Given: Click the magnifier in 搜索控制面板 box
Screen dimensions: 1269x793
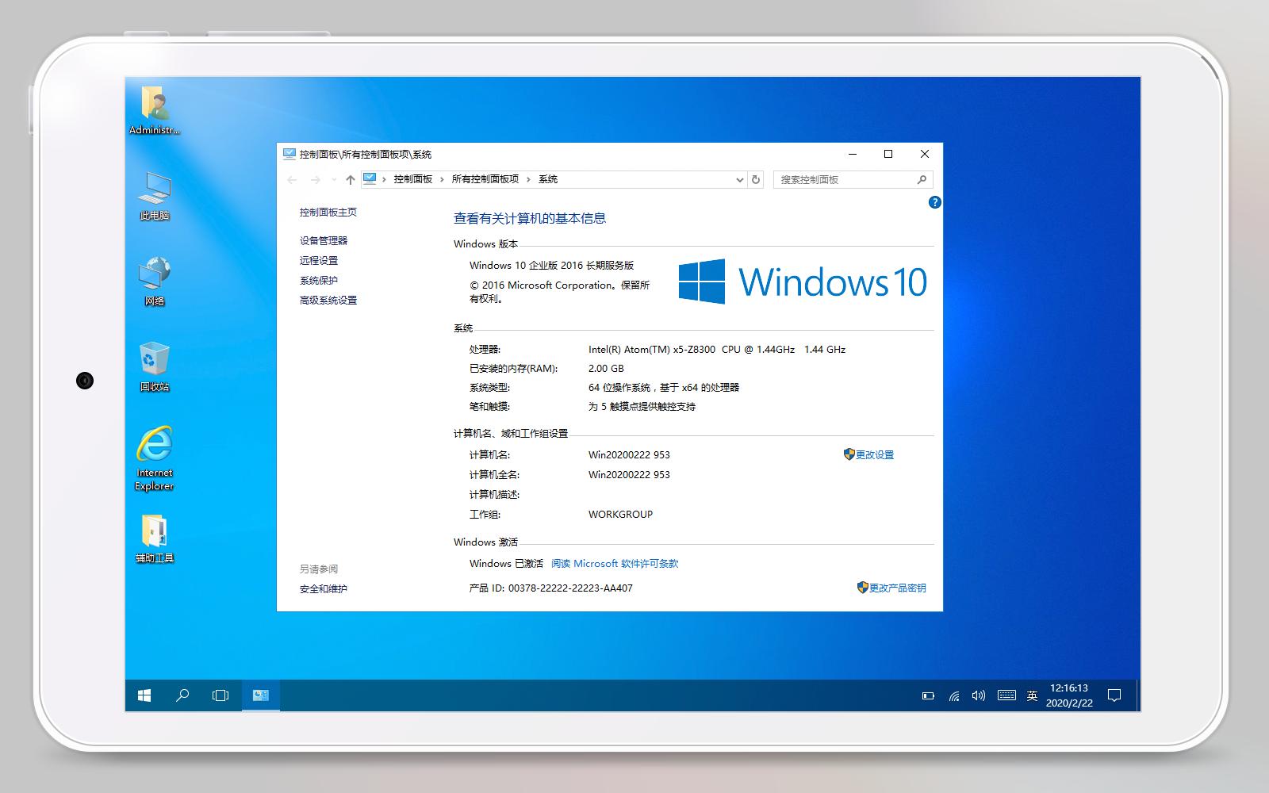Looking at the screenshot, I should click(x=922, y=180).
